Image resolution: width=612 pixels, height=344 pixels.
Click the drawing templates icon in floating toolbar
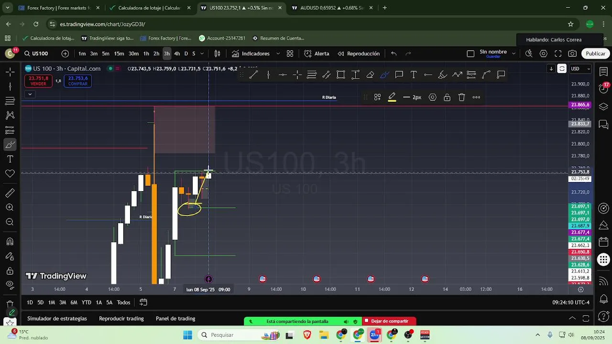[377, 97]
